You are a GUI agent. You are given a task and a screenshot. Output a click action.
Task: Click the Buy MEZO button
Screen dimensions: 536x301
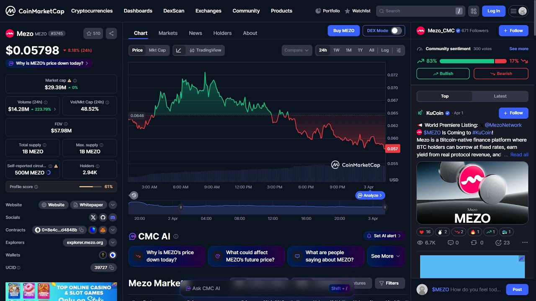tap(344, 31)
